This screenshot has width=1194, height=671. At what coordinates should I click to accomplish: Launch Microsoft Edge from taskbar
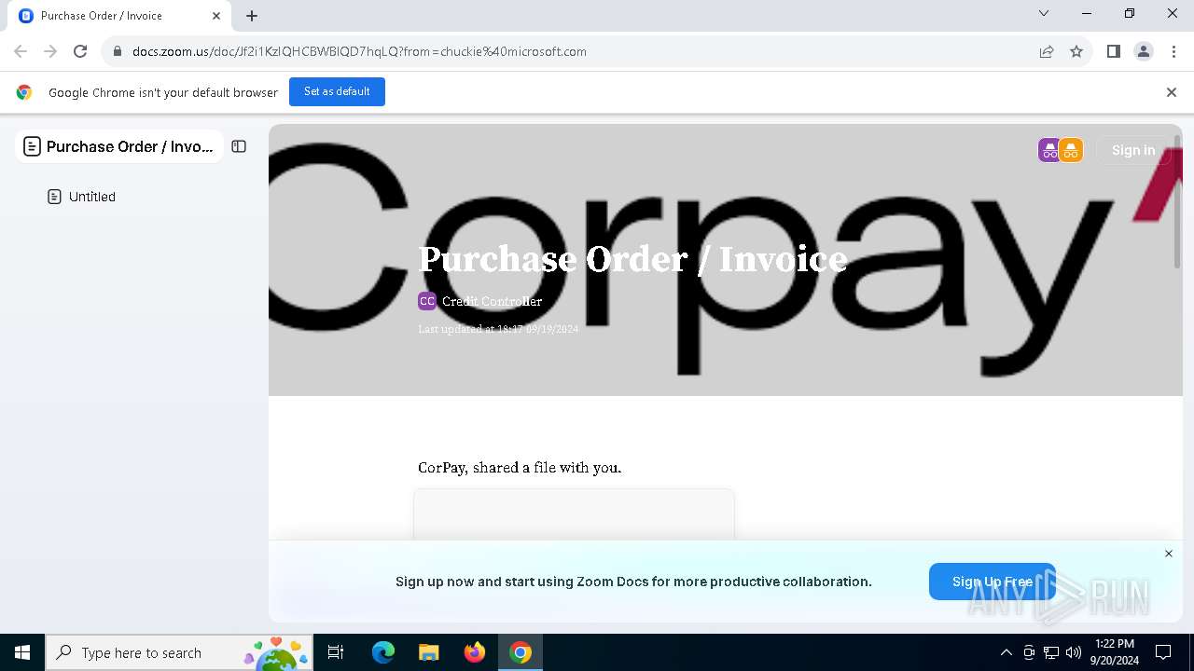(x=383, y=652)
